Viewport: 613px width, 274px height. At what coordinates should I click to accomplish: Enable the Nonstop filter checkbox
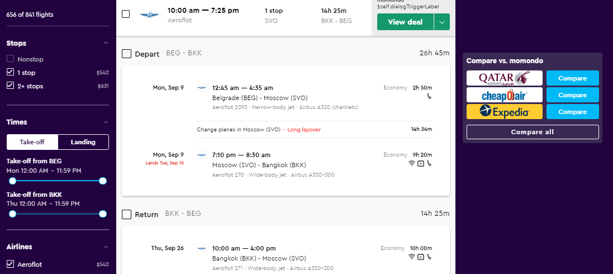[x=10, y=59]
